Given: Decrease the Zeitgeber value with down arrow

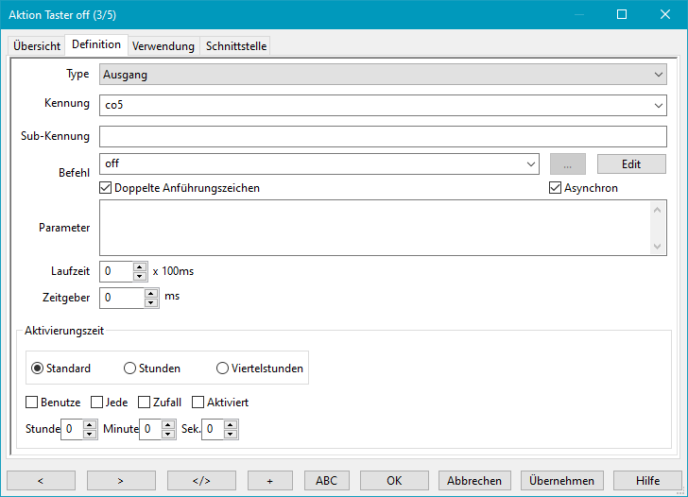Looking at the screenshot, I should click(x=151, y=303).
